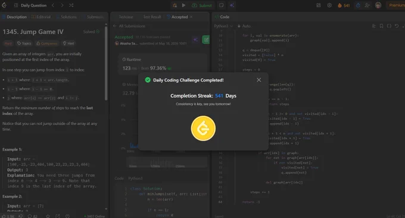The image size is (405, 218).
Task: Open Akasha Sa... submitter profile
Action: pos(126,43)
